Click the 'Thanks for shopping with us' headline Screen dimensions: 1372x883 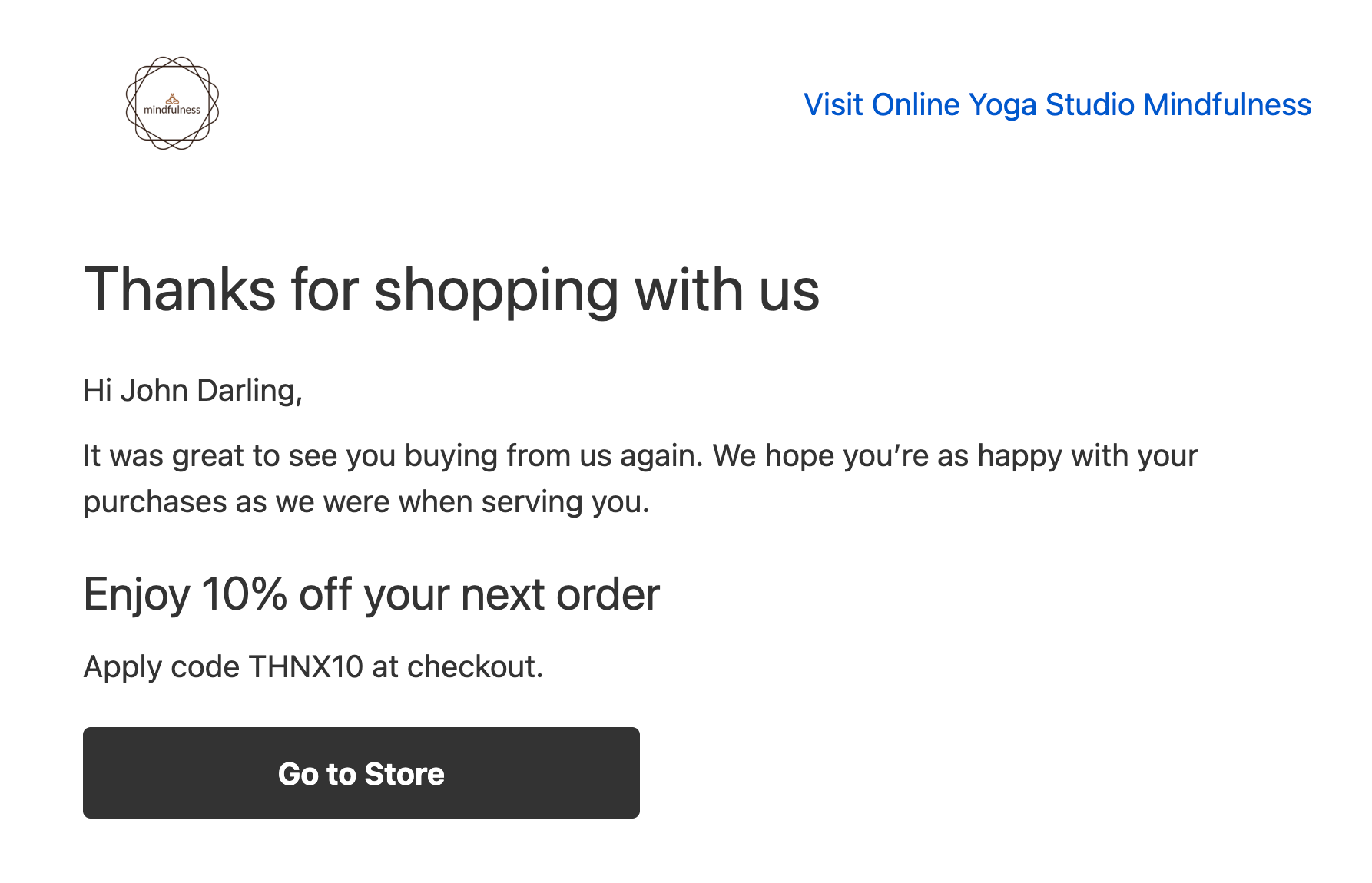point(452,289)
